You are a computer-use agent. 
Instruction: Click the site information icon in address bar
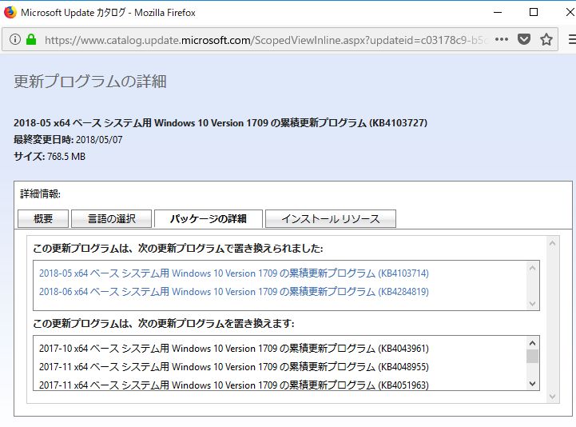pyautogui.click(x=15, y=39)
